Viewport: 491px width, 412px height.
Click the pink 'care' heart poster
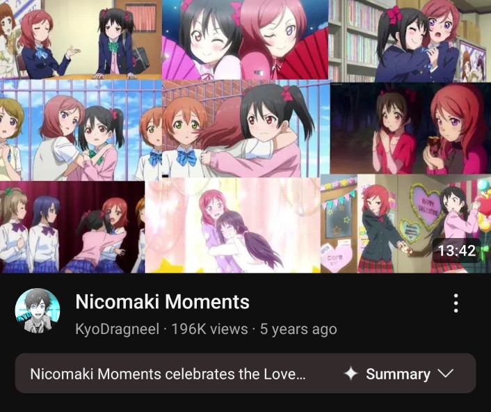pyautogui.click(x=336, y=258)
